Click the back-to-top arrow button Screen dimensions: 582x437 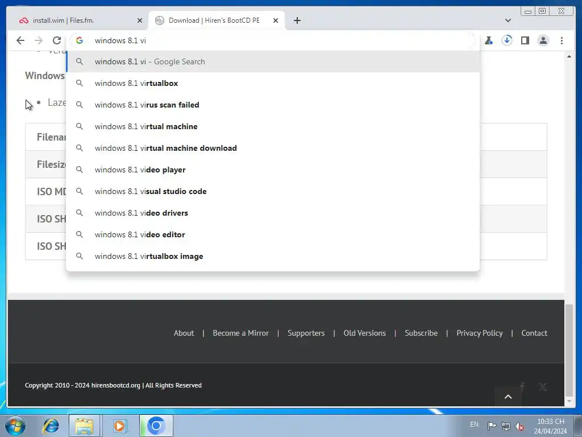point(508,397)
